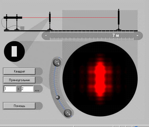Viewport: 149px width, 127px height.
Task: Click the right arrow on distance ruler
Action: pyautogui.click(x=138, y=35)
